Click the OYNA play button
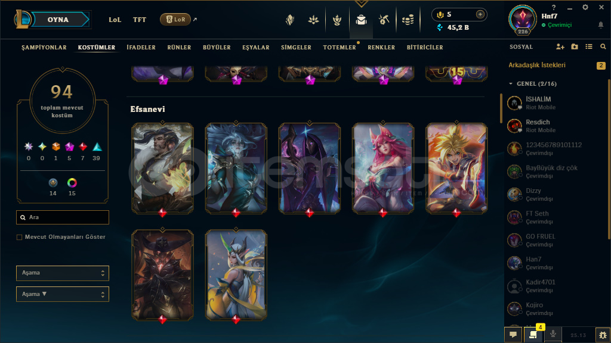 tap(58, 20)
